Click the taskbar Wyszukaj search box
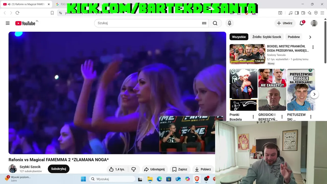Viewport: 327px width, 184px height. [112, 179]
